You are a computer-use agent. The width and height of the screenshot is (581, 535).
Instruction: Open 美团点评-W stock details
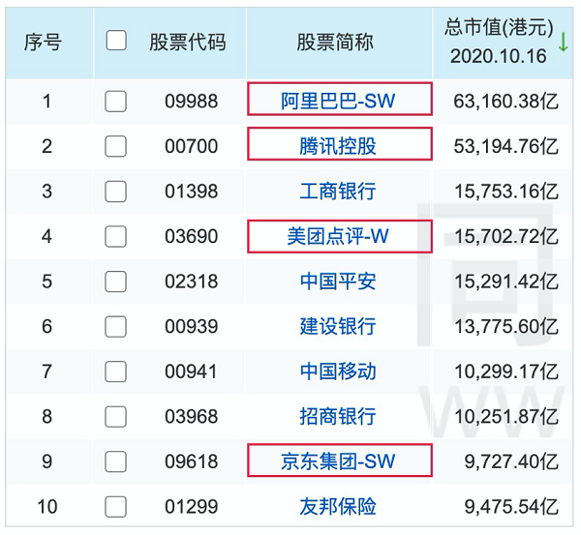338,236
